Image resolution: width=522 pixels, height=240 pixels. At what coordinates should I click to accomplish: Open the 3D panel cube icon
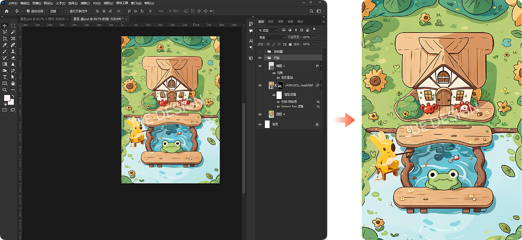coord(251,58)
